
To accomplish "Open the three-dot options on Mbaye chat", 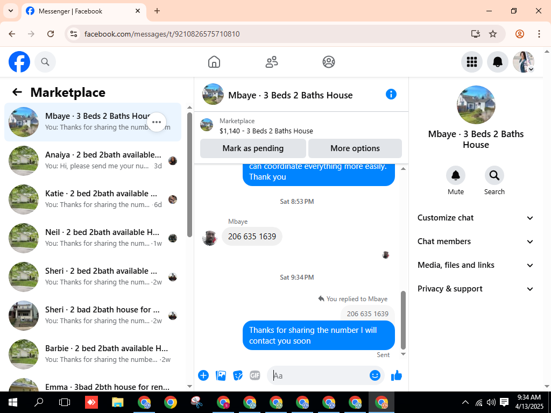I will tap(157, 122).
